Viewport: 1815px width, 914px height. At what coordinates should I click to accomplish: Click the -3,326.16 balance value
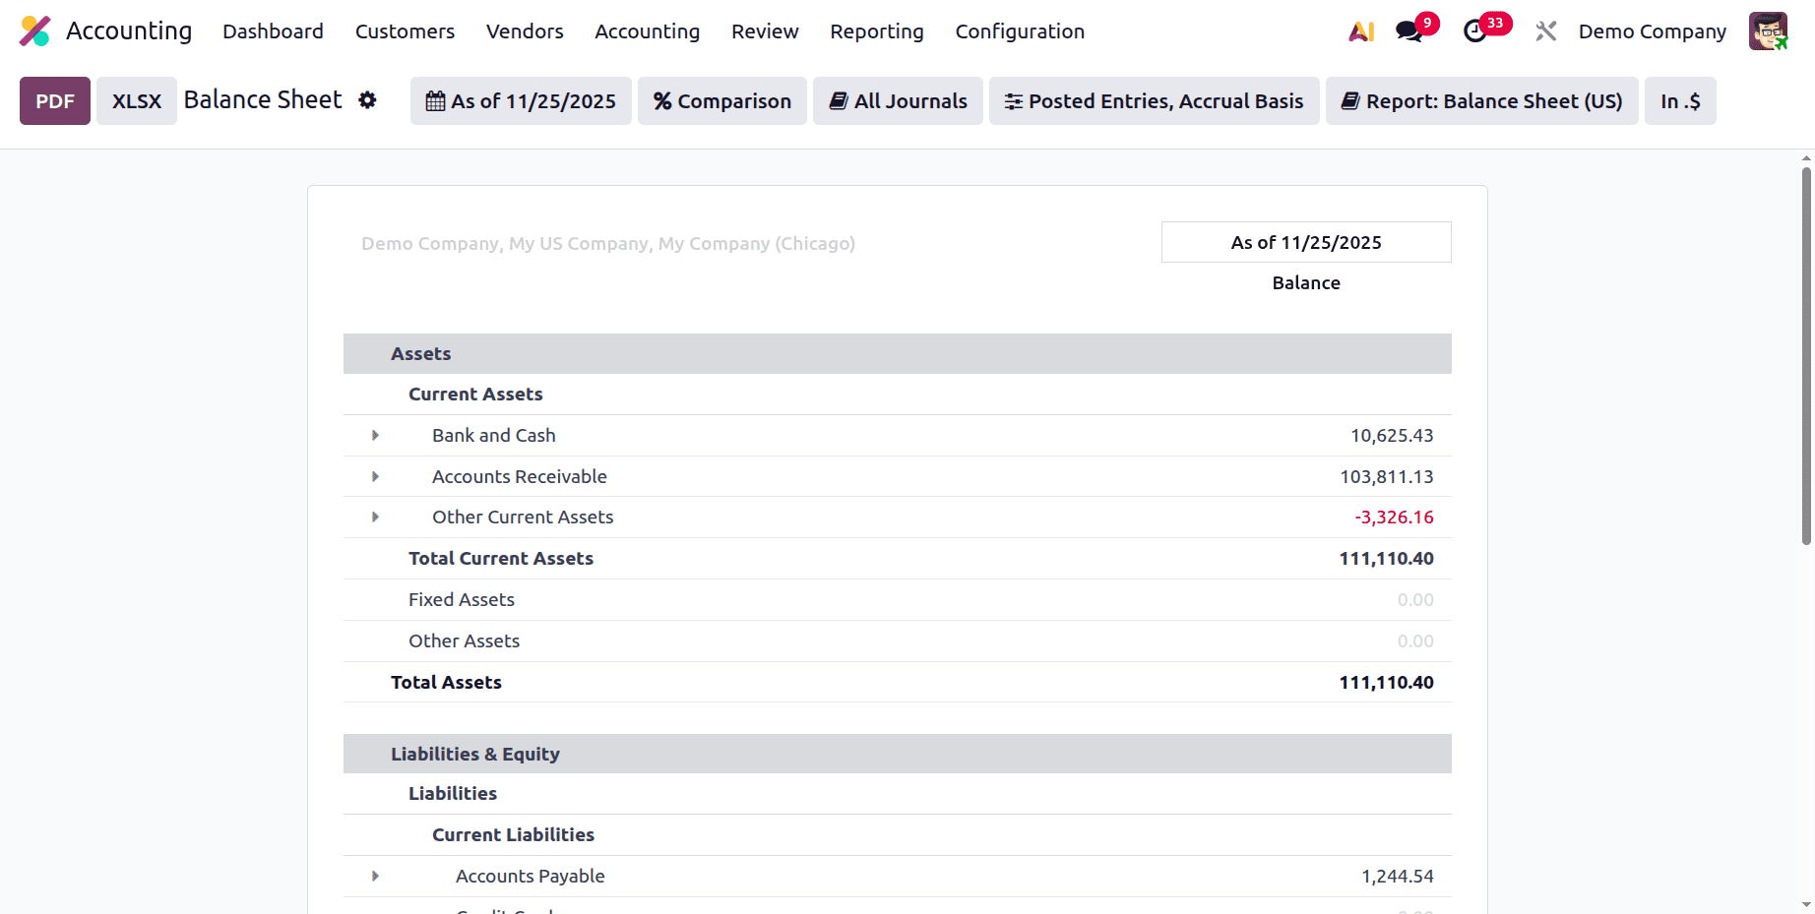tap(1394, 517)
